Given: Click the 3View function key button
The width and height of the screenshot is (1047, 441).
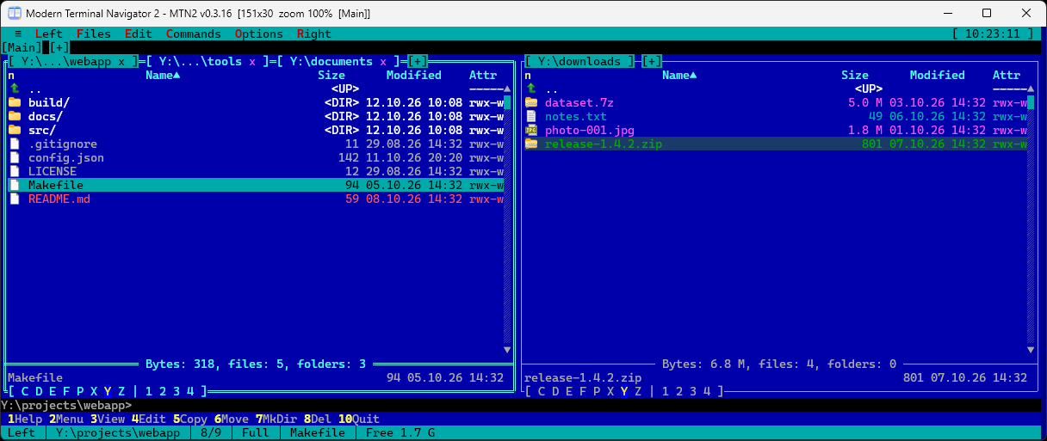Looking at the screenshot, I should point(108,419).
